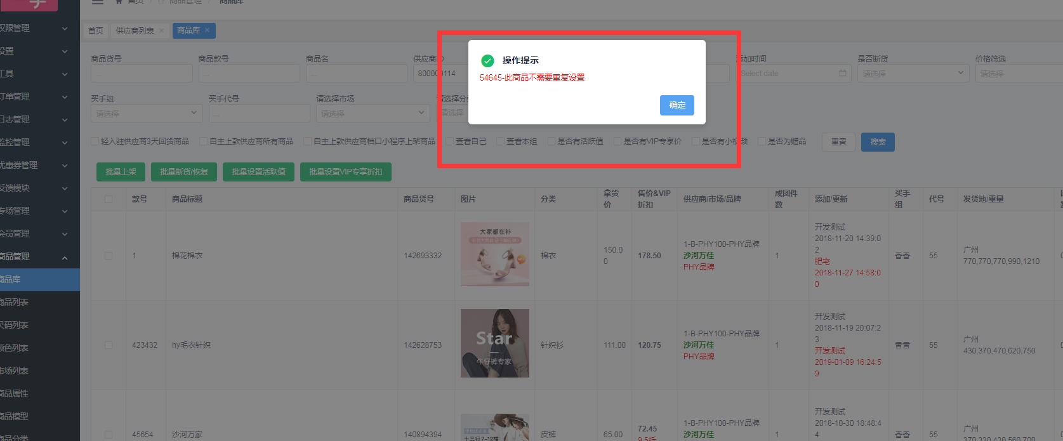
Task: Close the 供应商列表 tab with its x icon
Action: pyautogui.click(x=161, y=30)
